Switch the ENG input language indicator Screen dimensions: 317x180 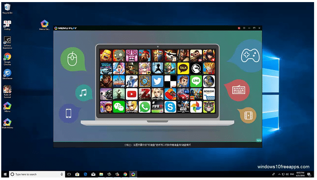coord(292,174)
